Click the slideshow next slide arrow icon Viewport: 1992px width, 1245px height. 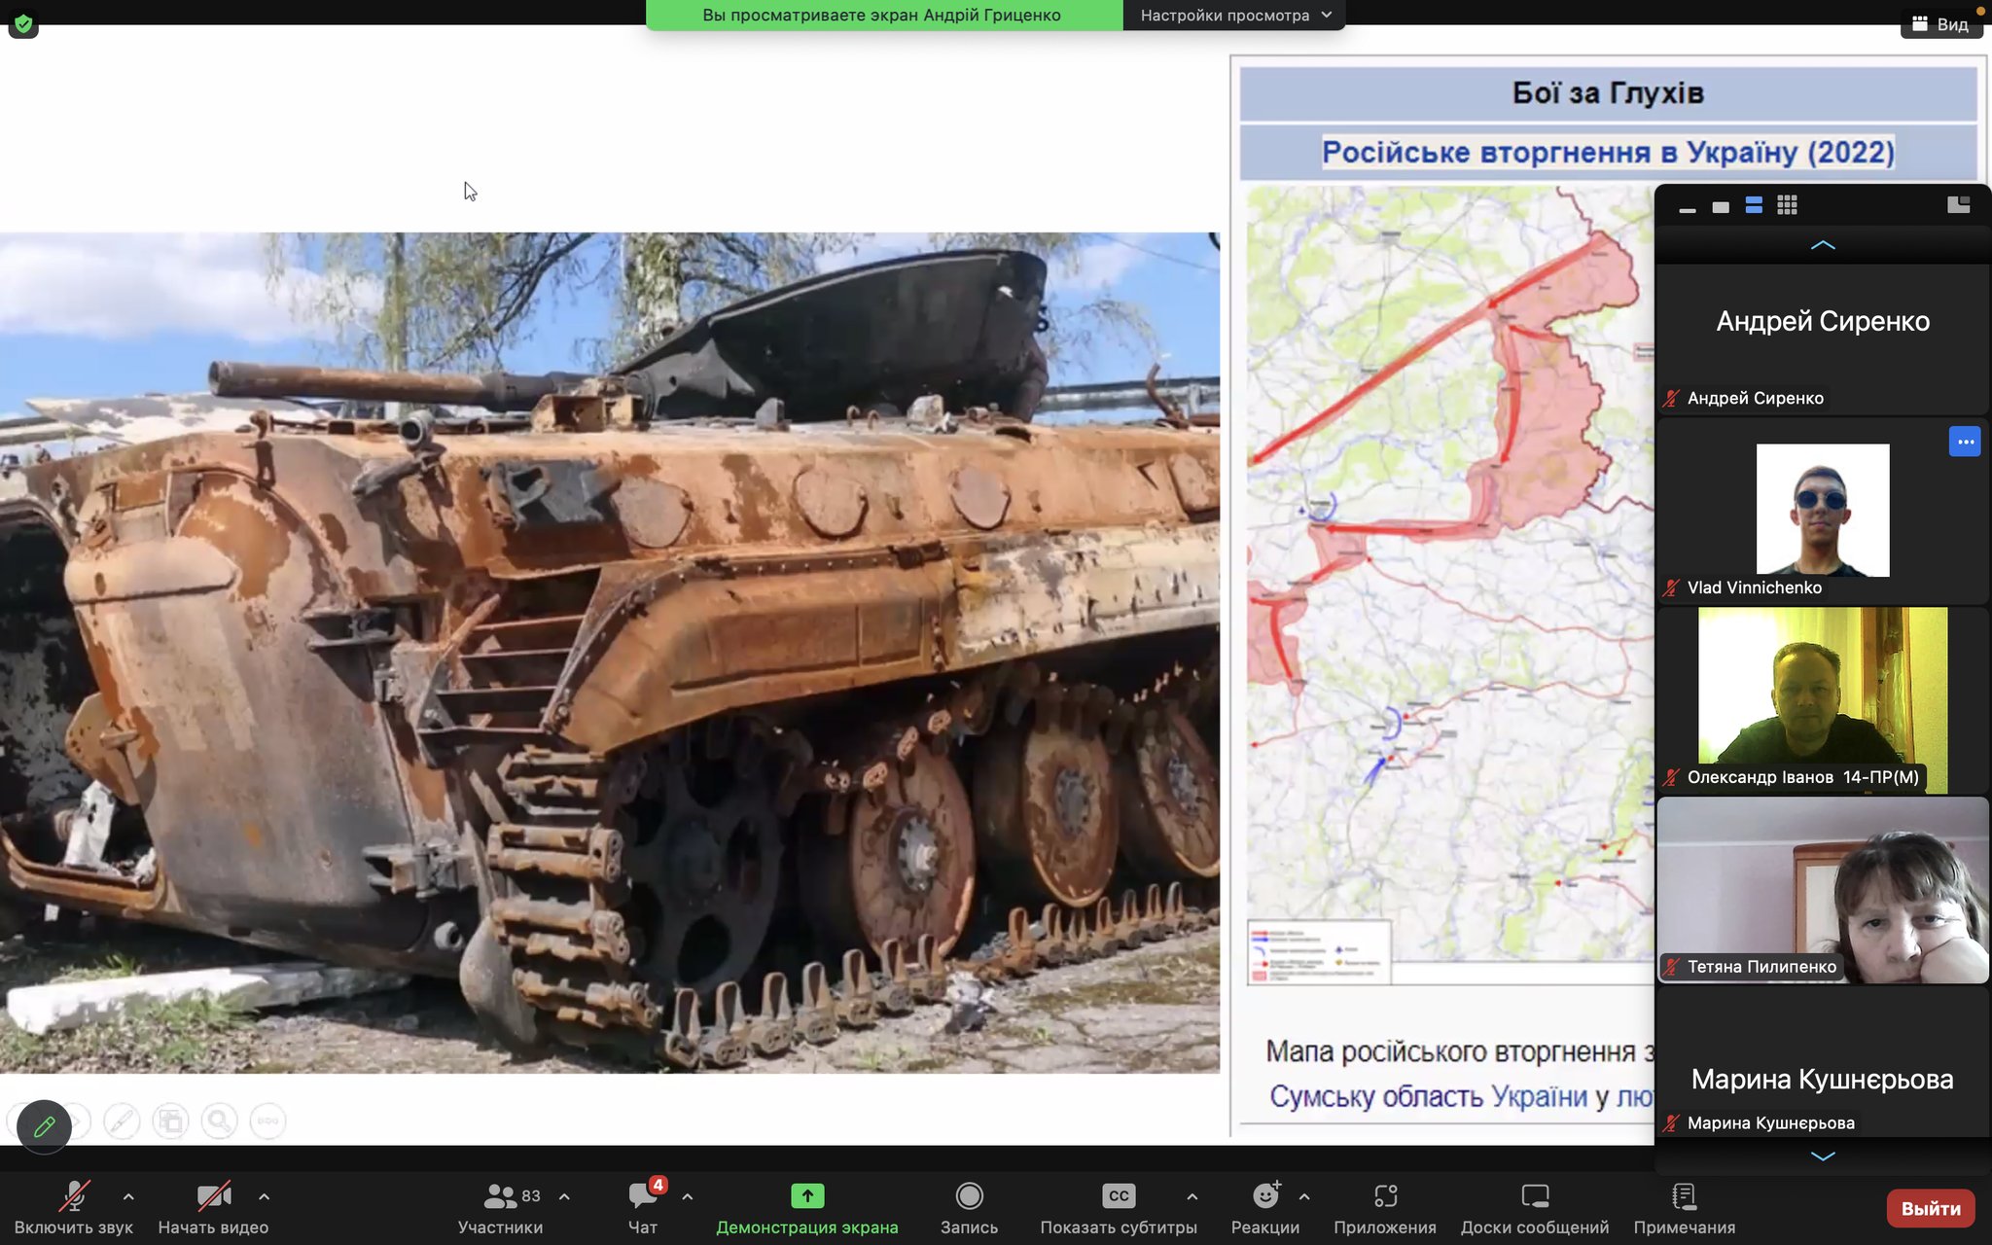80,1121
